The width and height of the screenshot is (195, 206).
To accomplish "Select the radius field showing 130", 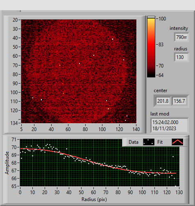I will point(181,57).
